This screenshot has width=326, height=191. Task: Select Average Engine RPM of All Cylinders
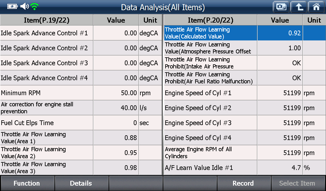[245, 153]
